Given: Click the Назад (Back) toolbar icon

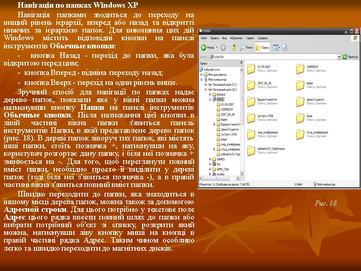Looking at the screenshot, I should click(204, 47).
